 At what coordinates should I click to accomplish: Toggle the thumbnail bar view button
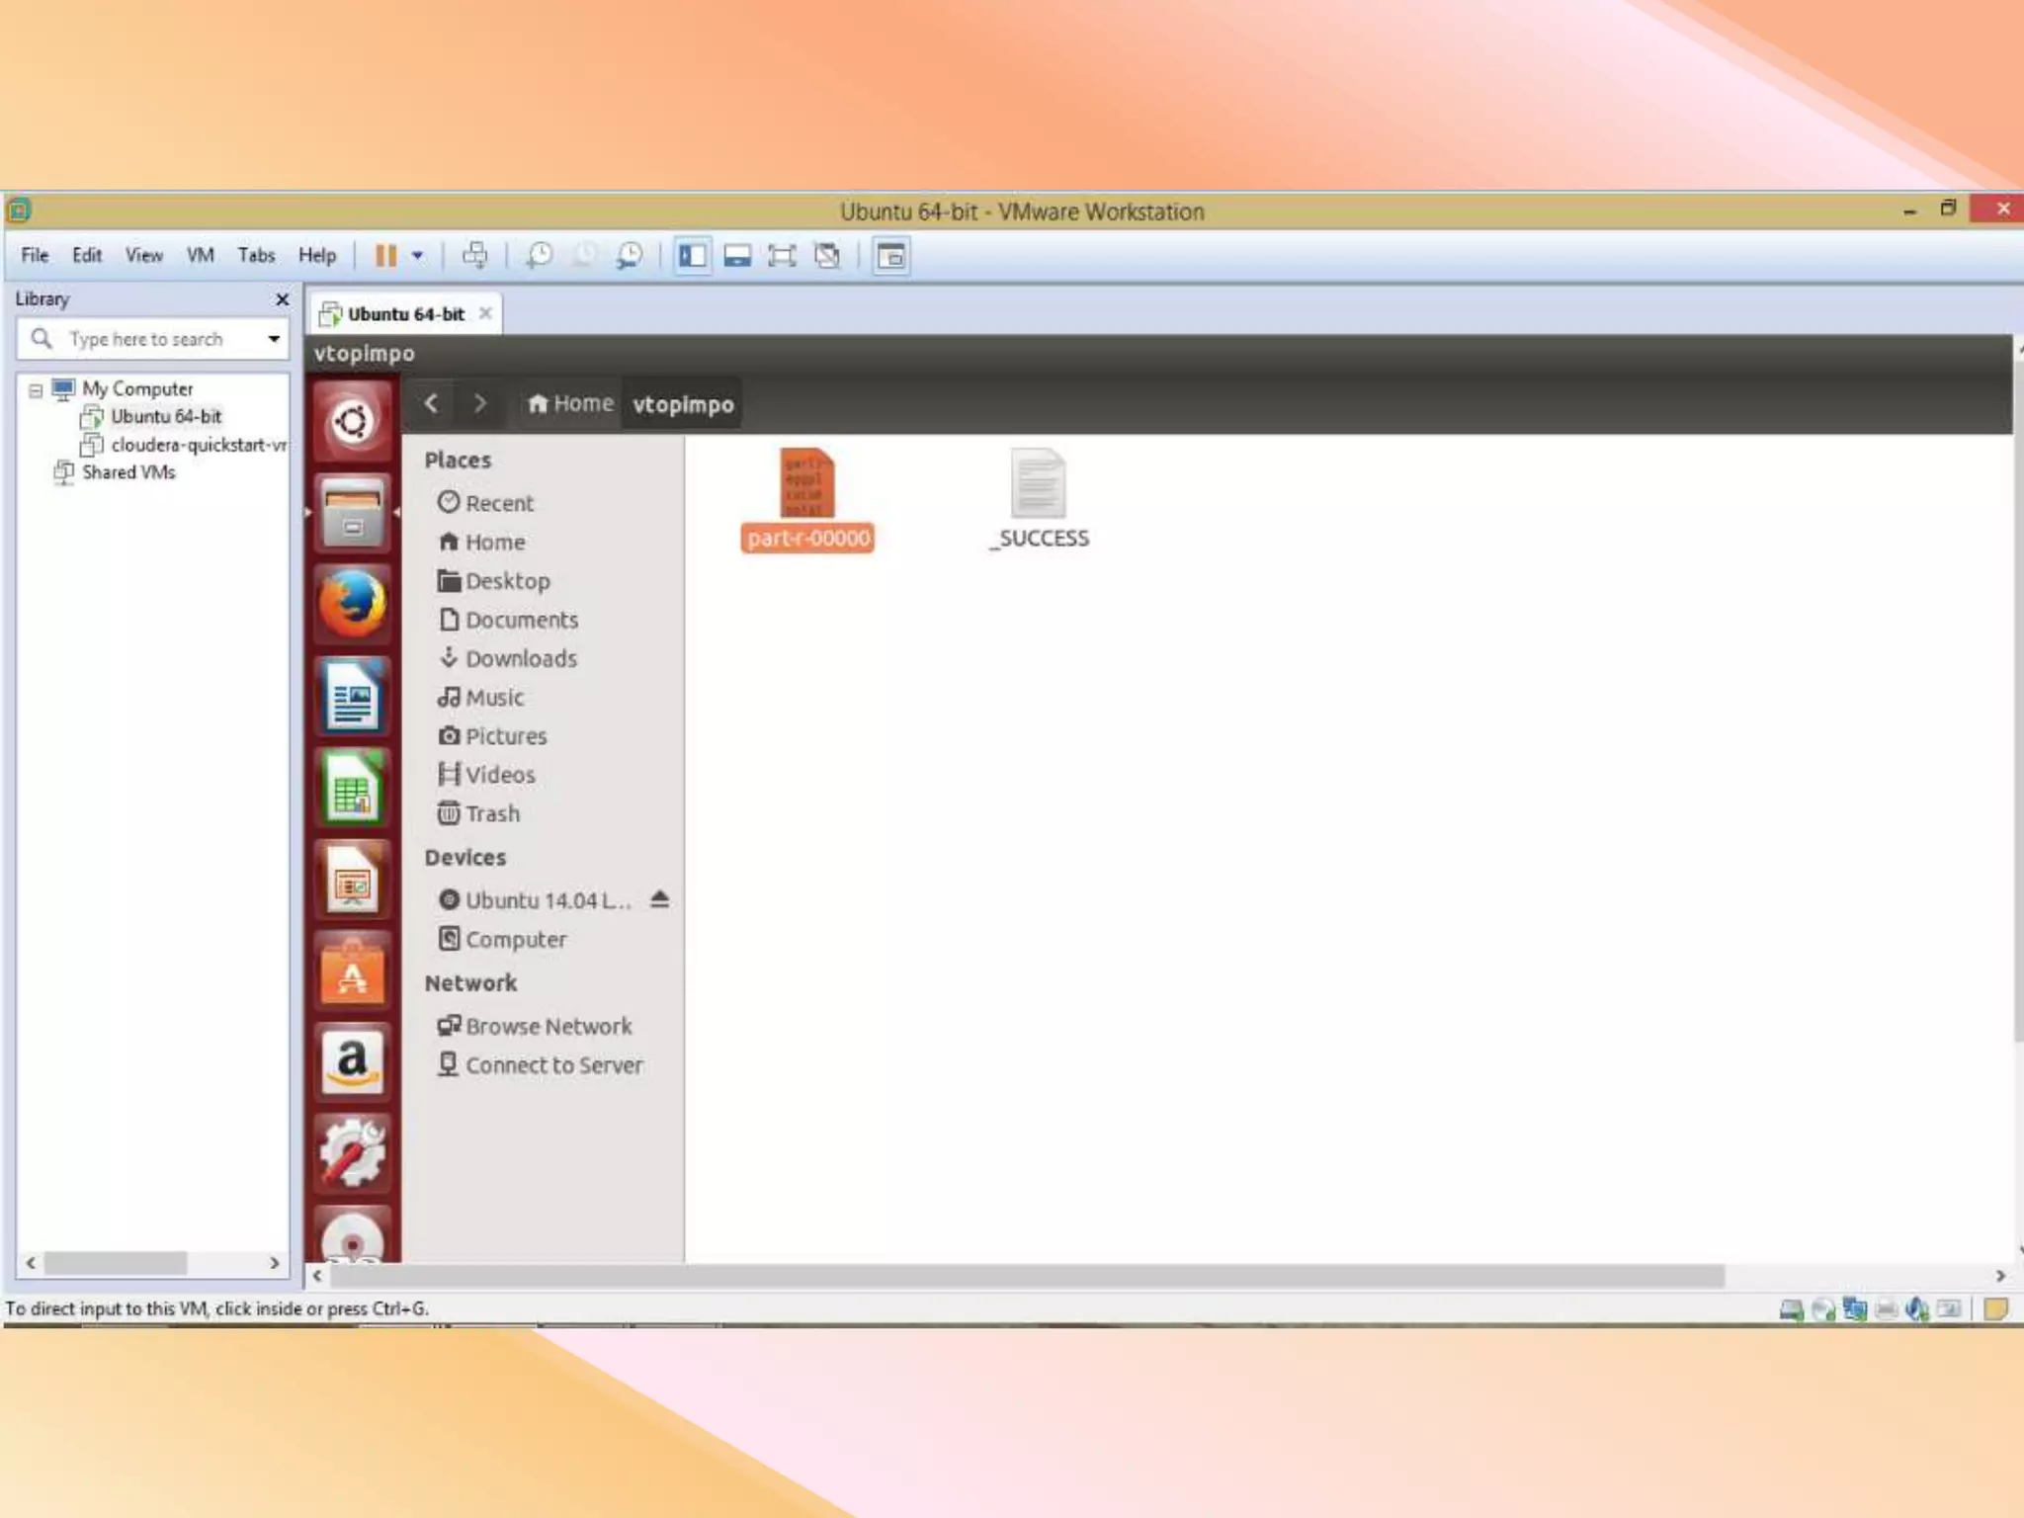737,256
